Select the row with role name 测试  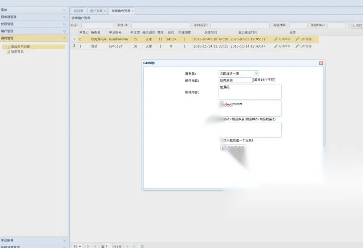coord(195,46)
